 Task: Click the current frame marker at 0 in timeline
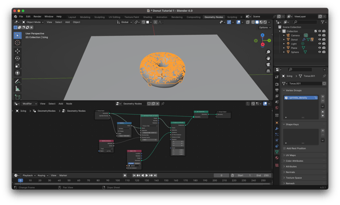click(x=20, y=180)
